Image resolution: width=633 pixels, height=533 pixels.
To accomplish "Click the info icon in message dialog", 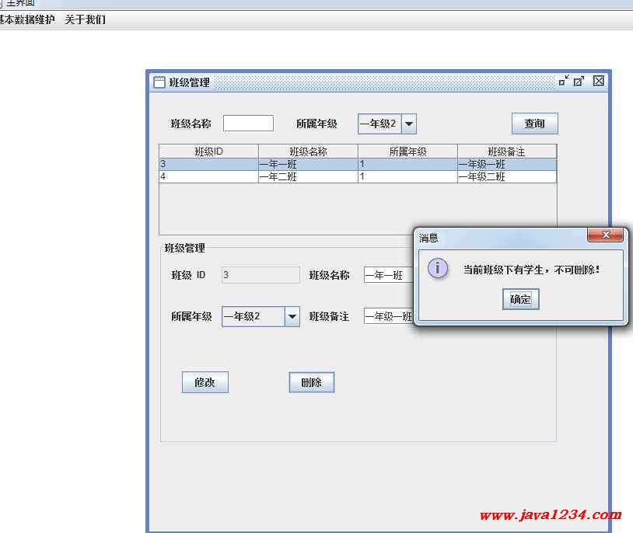I will [438, 269].
